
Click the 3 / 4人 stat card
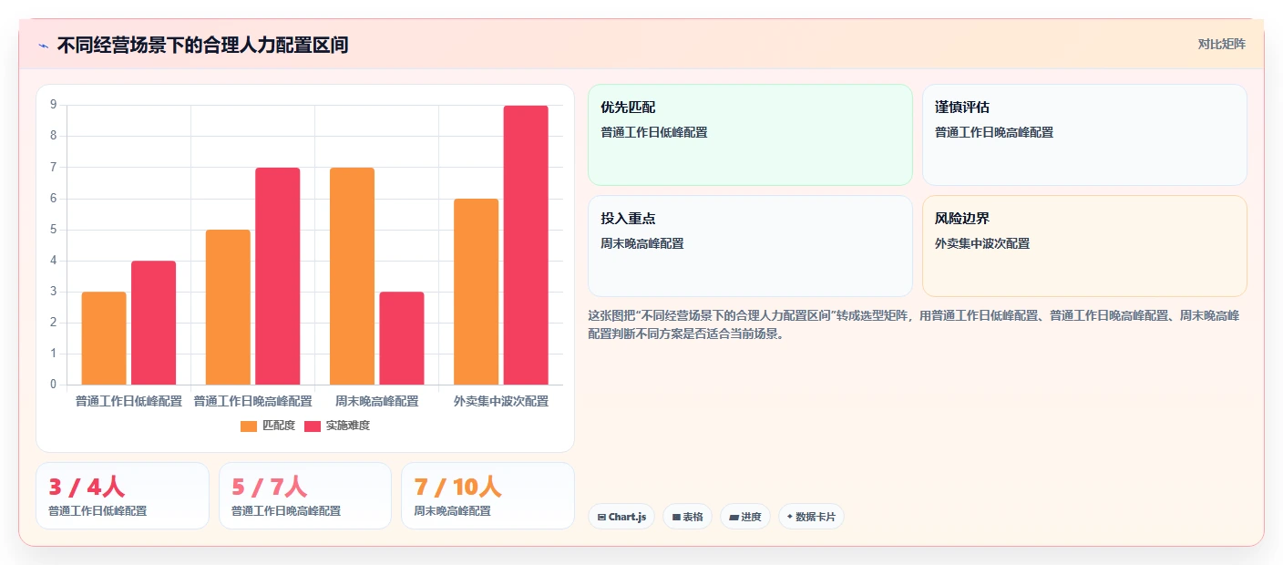(122, 496)
